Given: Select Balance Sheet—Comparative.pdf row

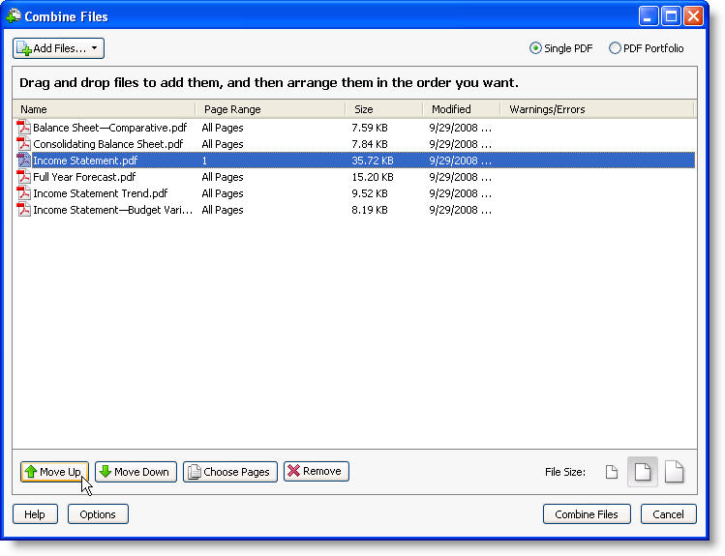Looking at the screenshot, I should click(354, 128).
